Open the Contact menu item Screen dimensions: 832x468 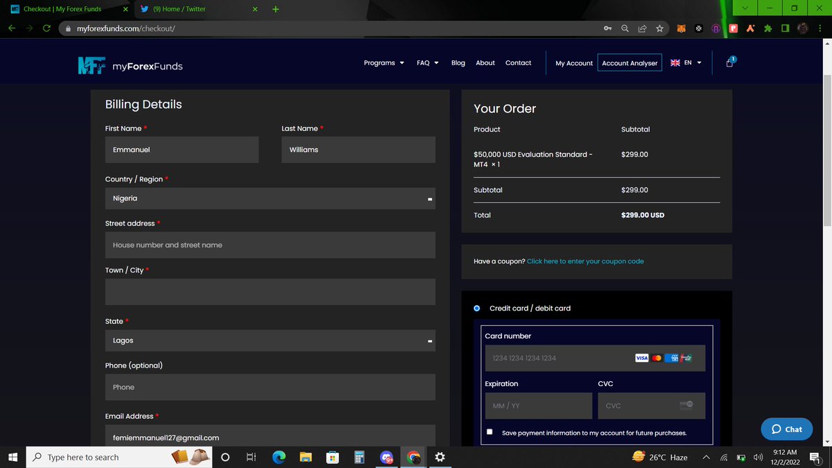coord(518,63)
